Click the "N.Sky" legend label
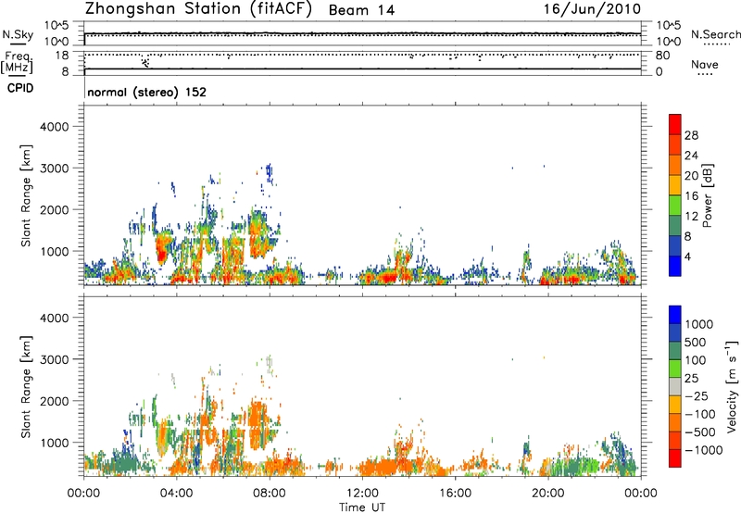This screenshot has width=741, height=513. 18,34
